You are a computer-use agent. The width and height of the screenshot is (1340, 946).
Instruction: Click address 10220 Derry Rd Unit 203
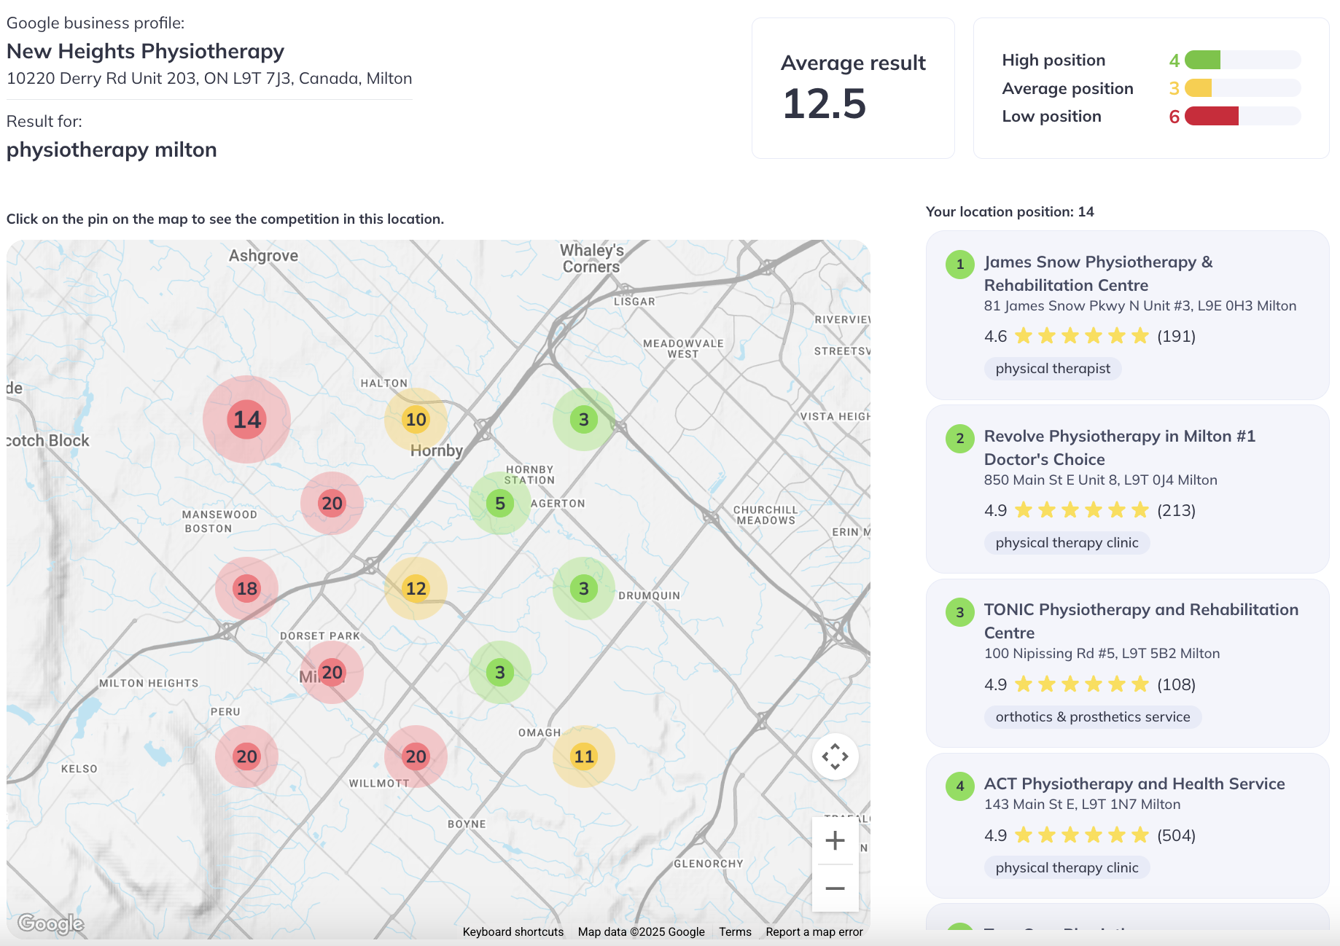point(209,78)
